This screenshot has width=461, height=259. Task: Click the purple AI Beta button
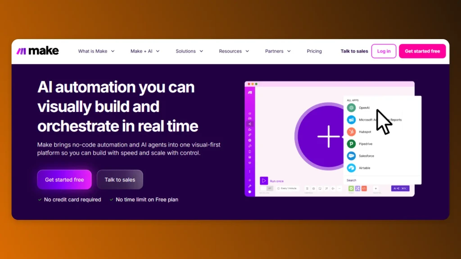tap(399, 188)
